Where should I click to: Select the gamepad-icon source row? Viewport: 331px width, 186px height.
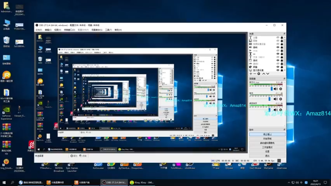267,64
